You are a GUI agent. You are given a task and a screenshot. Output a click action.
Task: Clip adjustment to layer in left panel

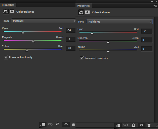click(43, 124)
